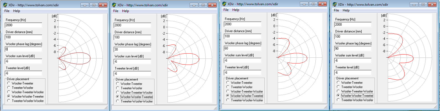Screen dimensions: 440x111
Task: Click Tweeter level field in phase lag 0 window
Action: [24, 73]
